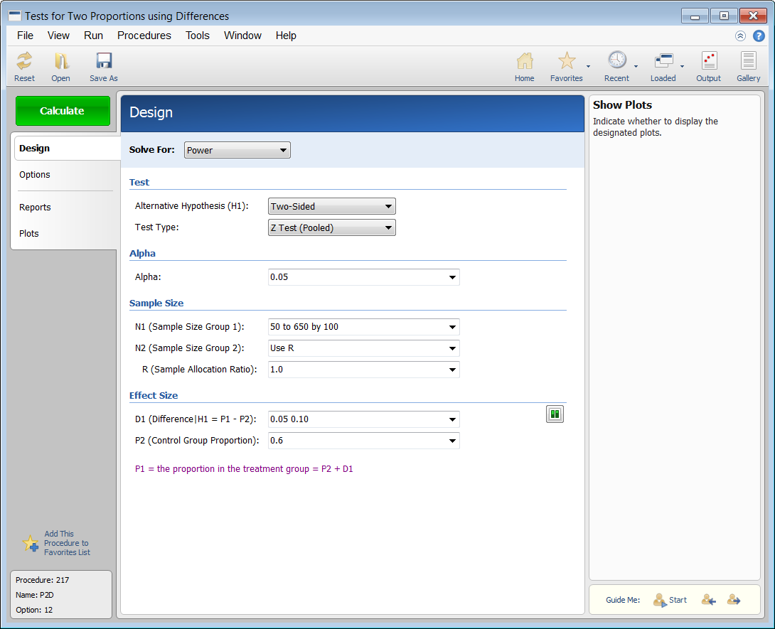Click the green Calculate button
775x629 pixels.
point(63,111)
